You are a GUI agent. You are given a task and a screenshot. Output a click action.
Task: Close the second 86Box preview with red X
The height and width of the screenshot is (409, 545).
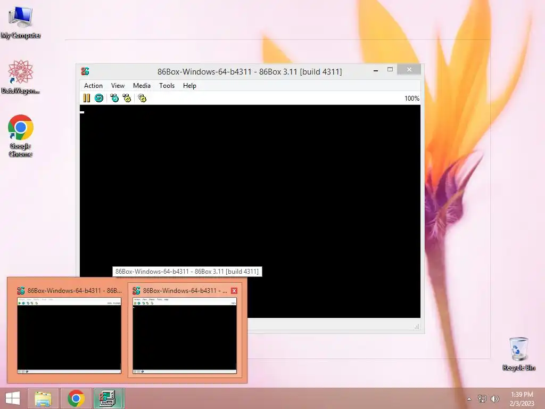234,291
